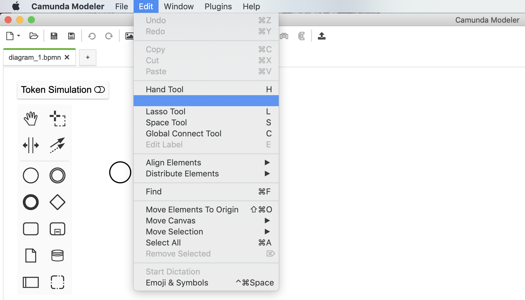The image size is (525, 300).
Task: Create an end event from palette
Action: [x=31, y=202]
